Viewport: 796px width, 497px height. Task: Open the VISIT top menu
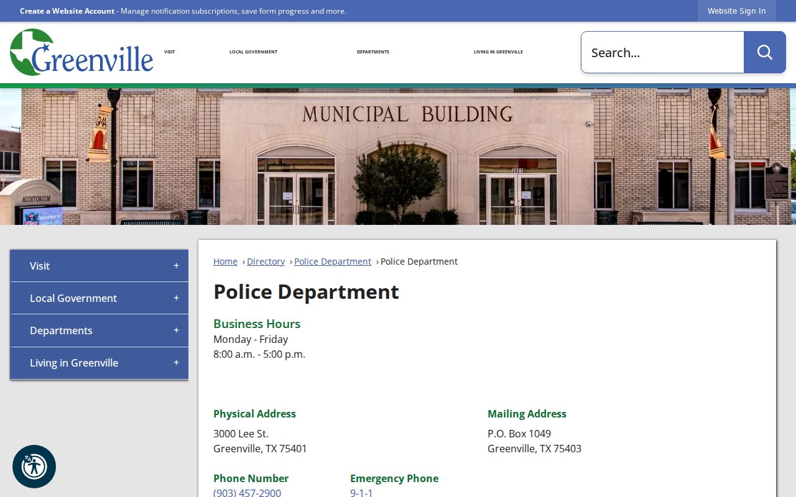169,52
